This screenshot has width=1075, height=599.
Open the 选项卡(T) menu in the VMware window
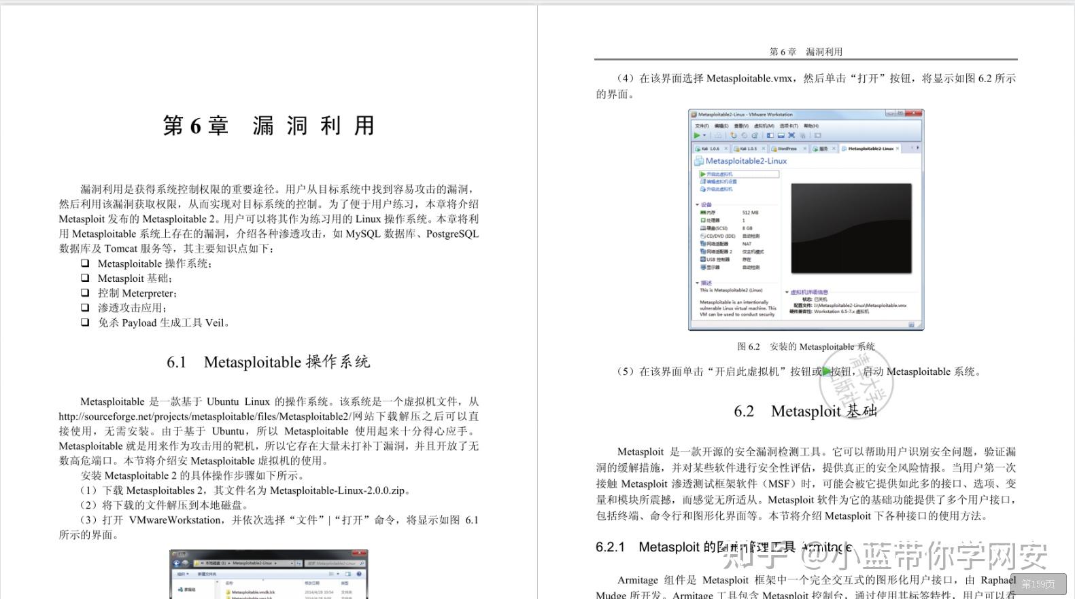click(789, 126)
